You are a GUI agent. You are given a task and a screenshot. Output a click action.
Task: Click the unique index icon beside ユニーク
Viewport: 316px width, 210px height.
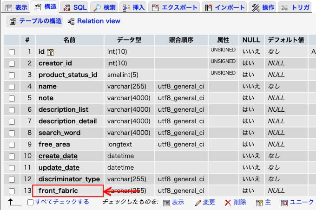point(284,203)
